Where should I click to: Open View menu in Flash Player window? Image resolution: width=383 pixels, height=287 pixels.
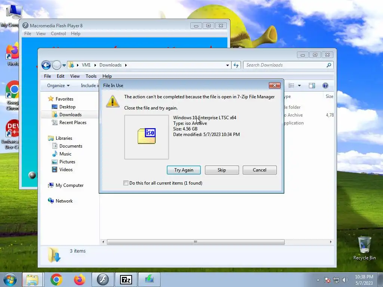(x=41, y=34)
